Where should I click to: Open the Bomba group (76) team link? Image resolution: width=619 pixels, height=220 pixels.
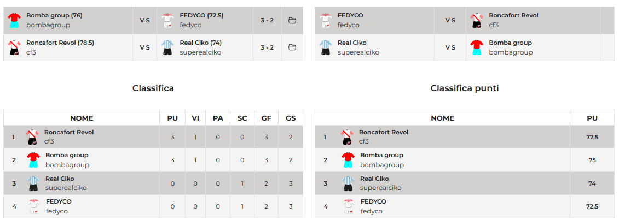tap(54, 15)
